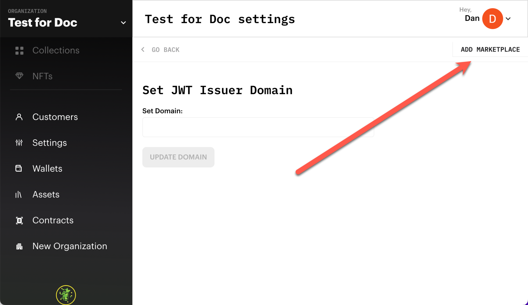
Task: Open the Contracts page from sidebar
Action: [53, 220]
